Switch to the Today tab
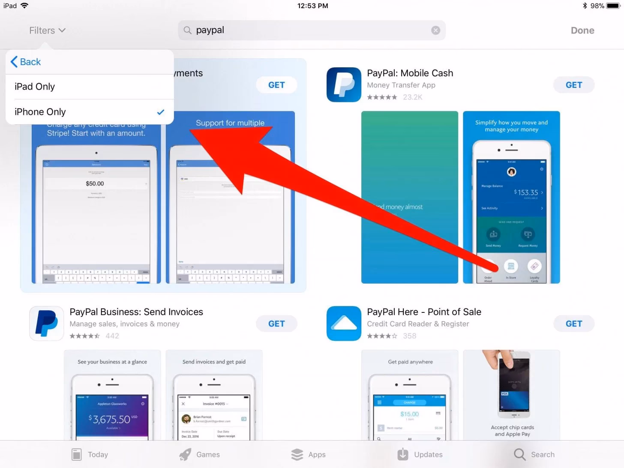624x468 pixels. point(90,454)
